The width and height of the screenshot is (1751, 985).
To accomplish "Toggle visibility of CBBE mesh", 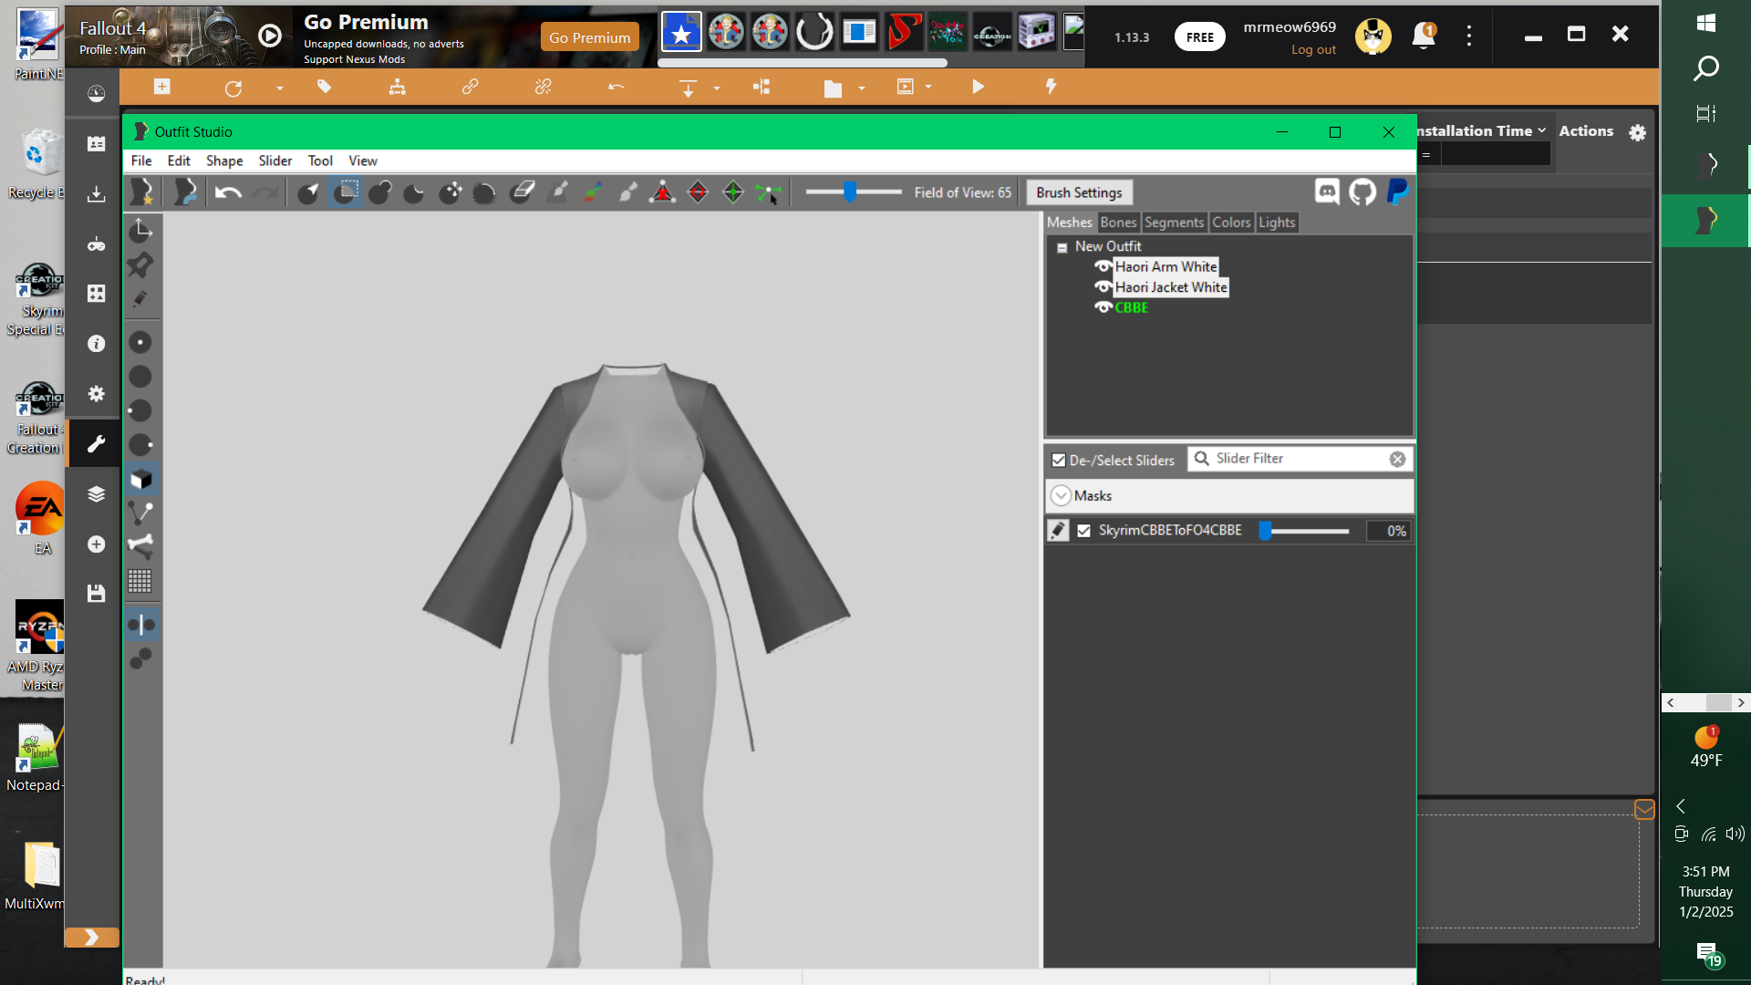I will coord(1103,307).
